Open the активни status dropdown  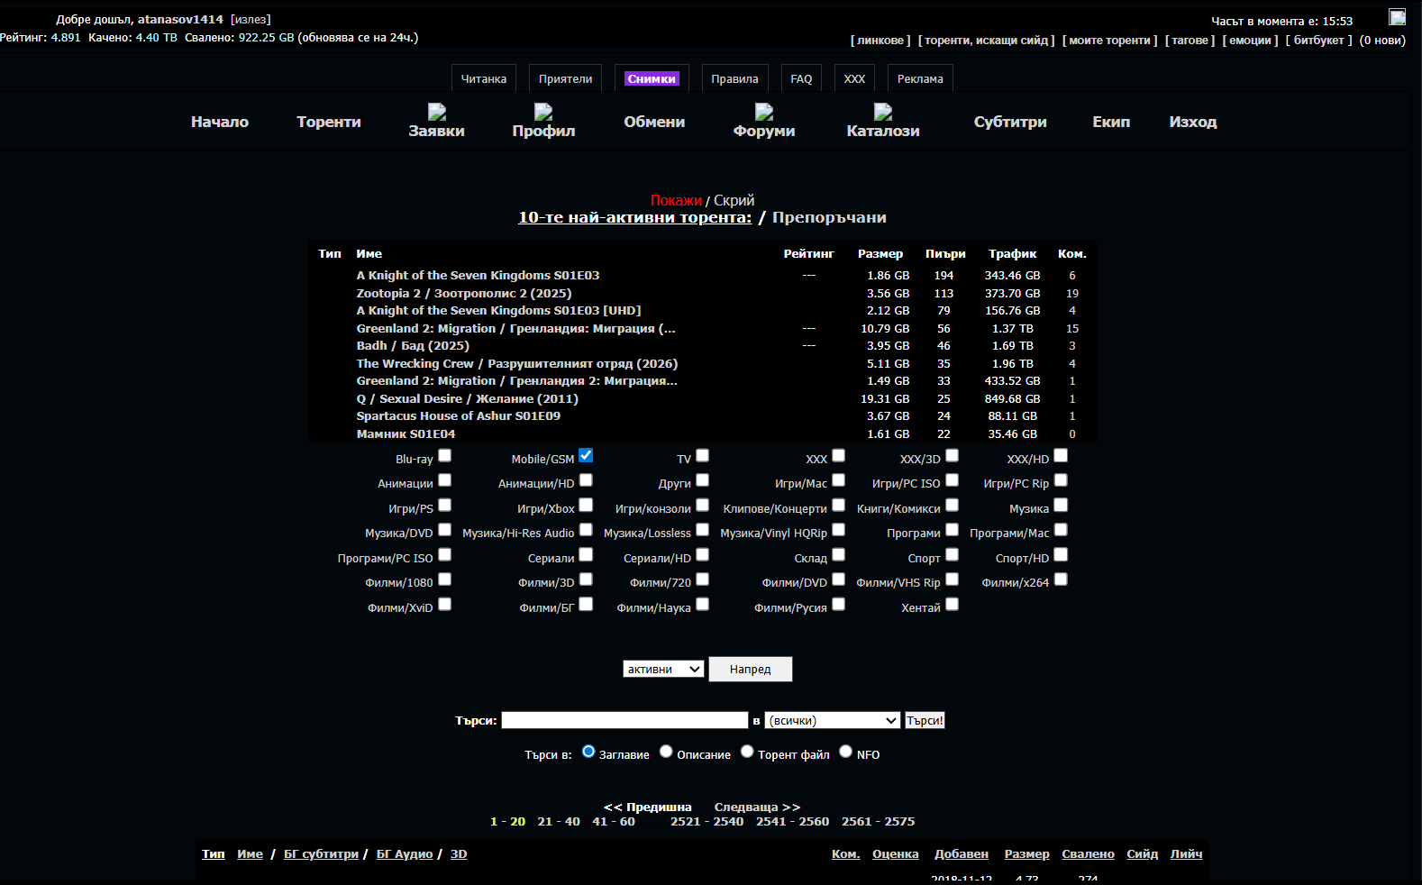663,670
